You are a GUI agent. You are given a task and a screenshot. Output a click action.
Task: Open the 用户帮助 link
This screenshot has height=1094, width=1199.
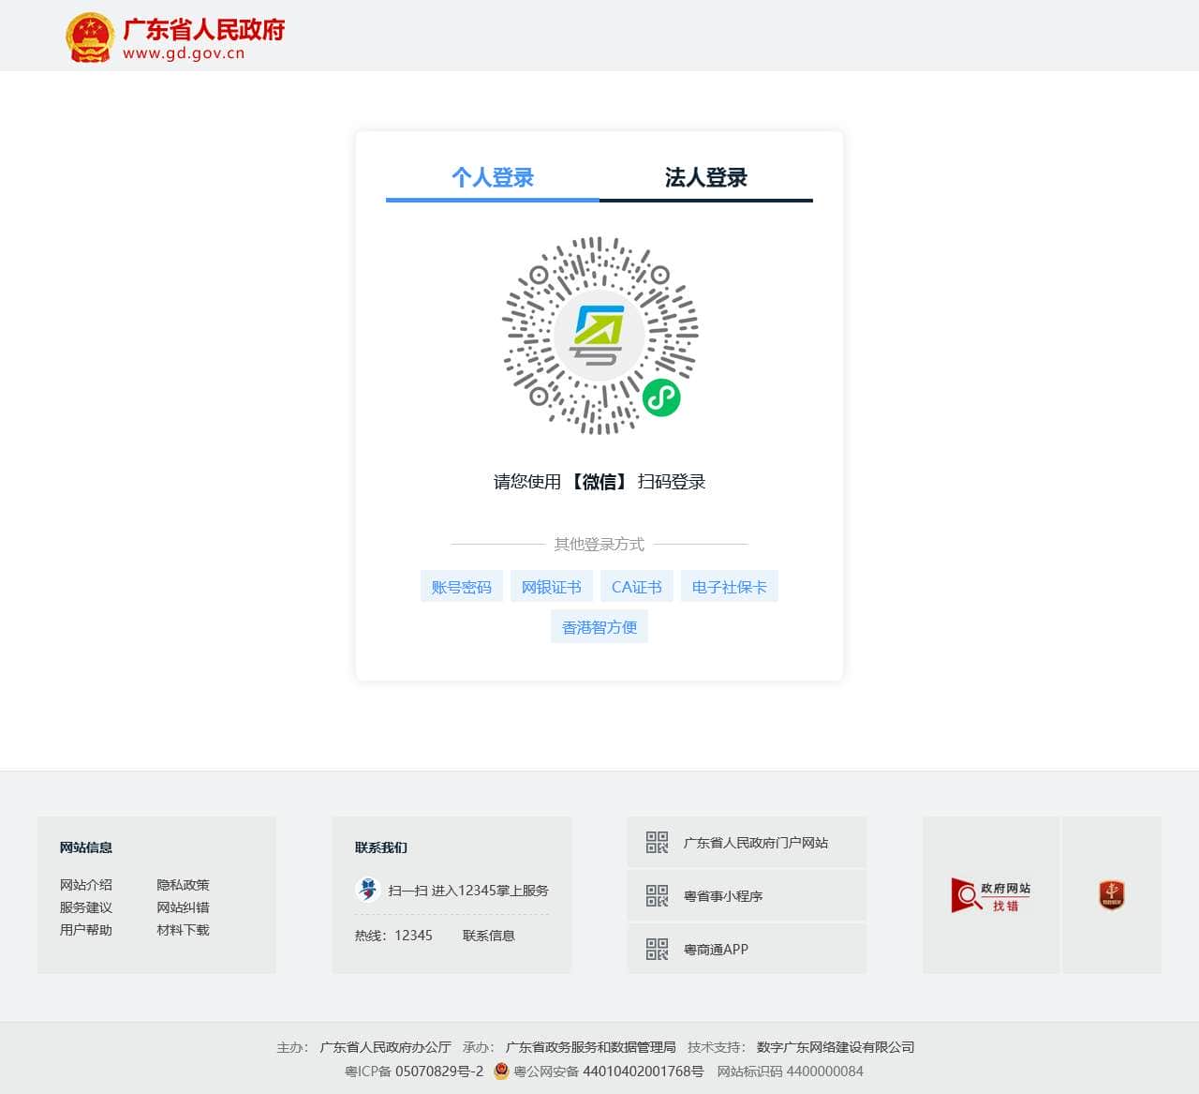pyautogui.click(x=86, y=930)
